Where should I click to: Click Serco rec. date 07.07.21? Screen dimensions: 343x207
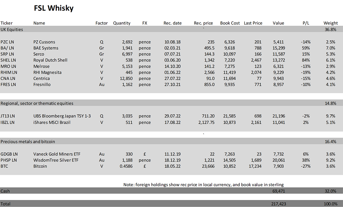click(x=172, y=54)
